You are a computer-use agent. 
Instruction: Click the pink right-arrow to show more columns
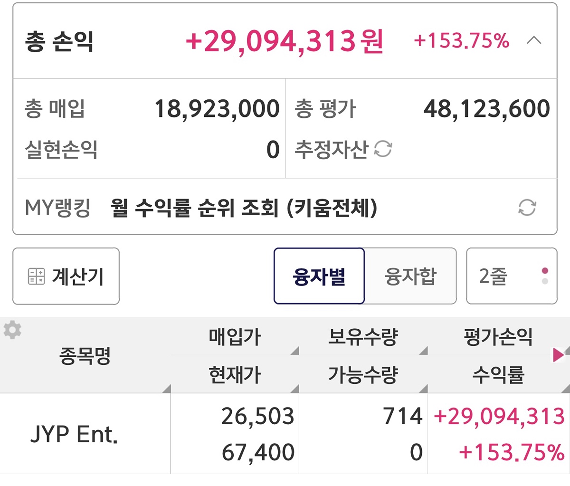[x=558, y=354]
